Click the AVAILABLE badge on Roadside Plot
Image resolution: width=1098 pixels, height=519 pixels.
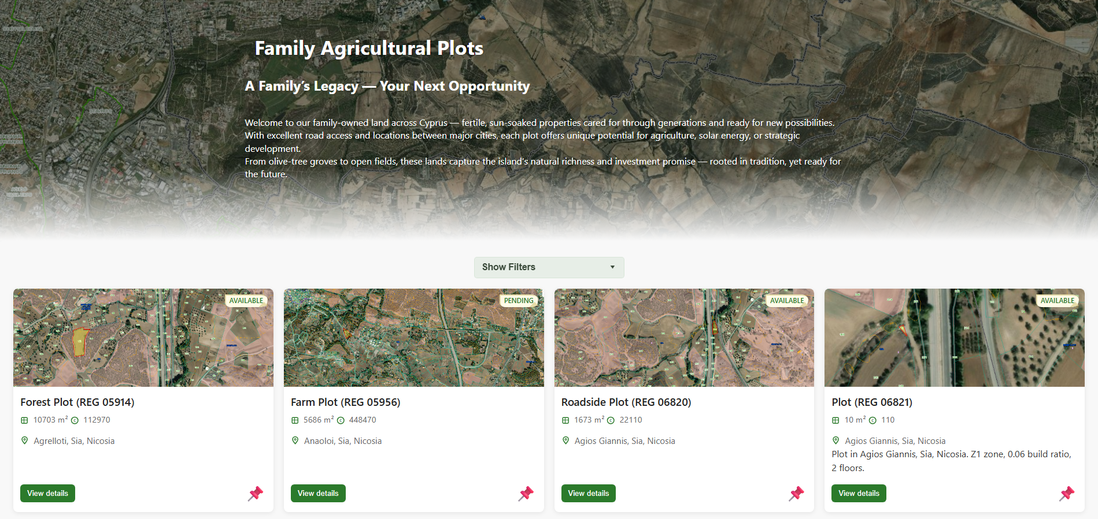pyautogui.click(x=787, y=301)
